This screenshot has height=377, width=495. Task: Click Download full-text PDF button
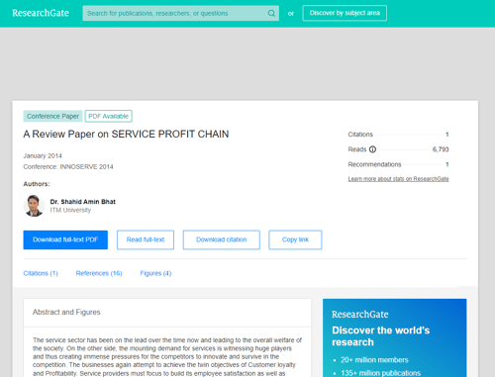[65, 239]
